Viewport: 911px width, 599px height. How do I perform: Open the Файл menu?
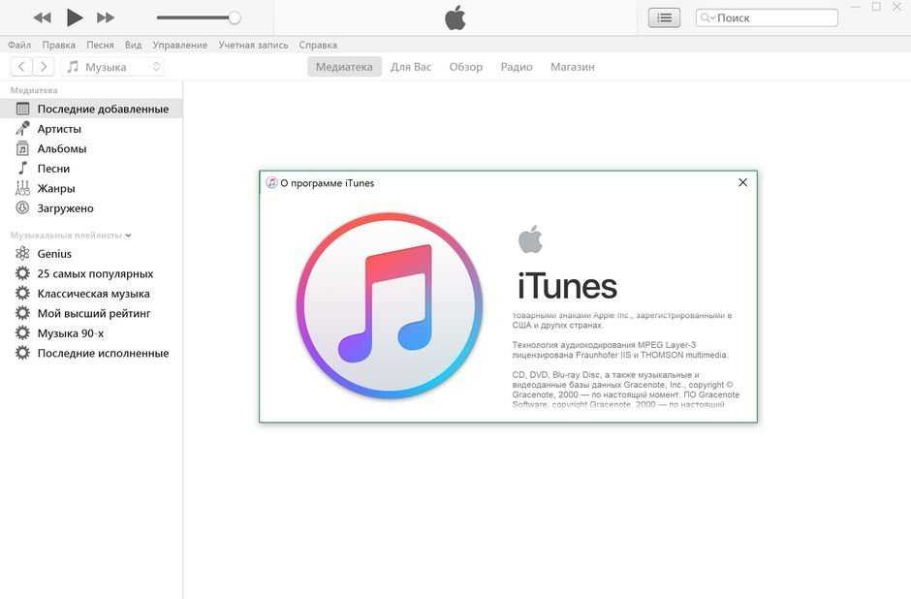(x=19, y=45)
